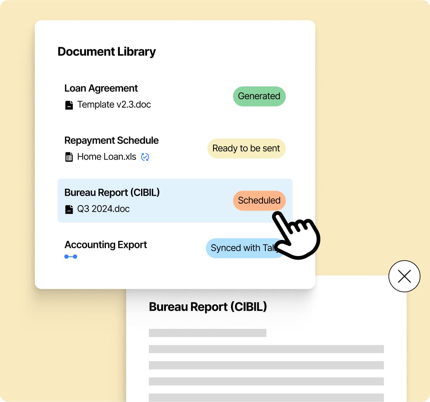This screenshot has width=430, height=402.
Task: Open the Template v2.3.doc link
Action: (x=114, y=104)
